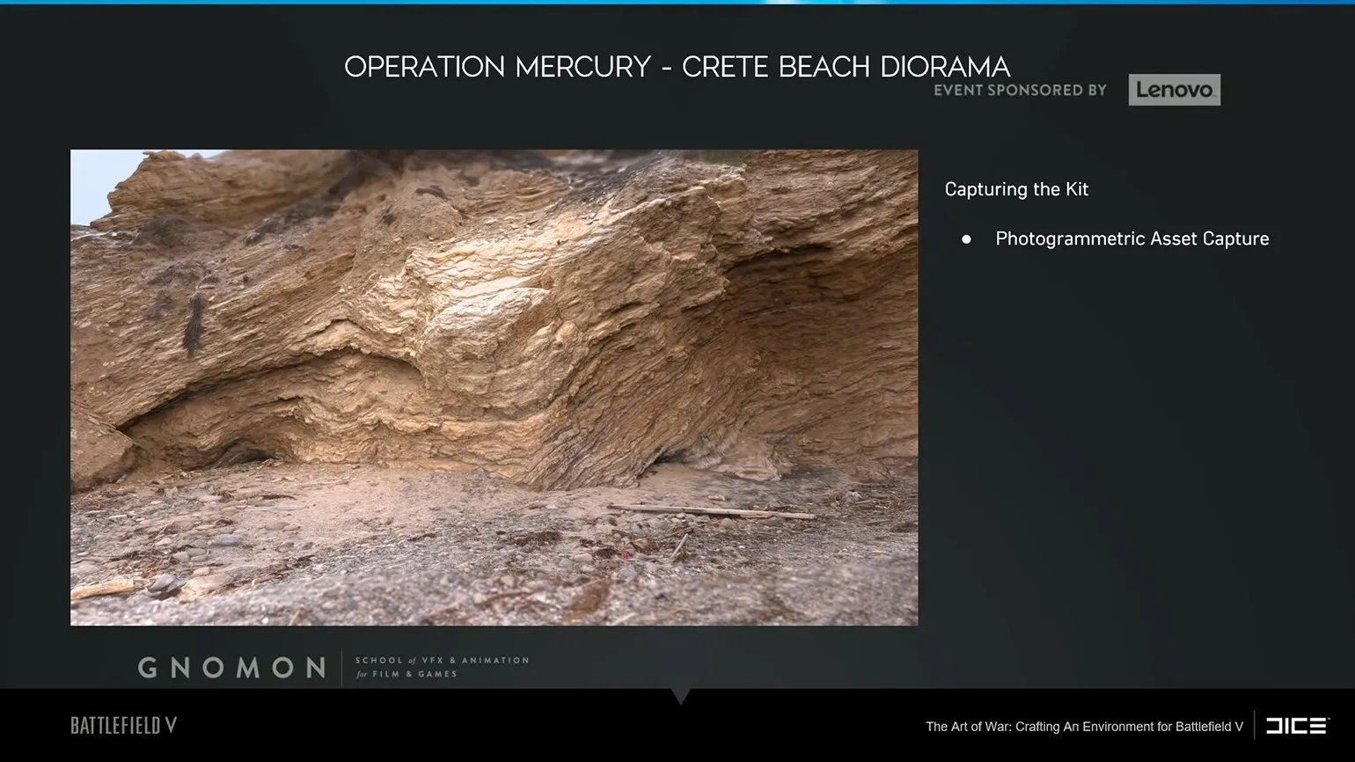Click the "Capturing the Kit" heading
The width and height of the screenshot is (1355, 762).
[1016, 189]
